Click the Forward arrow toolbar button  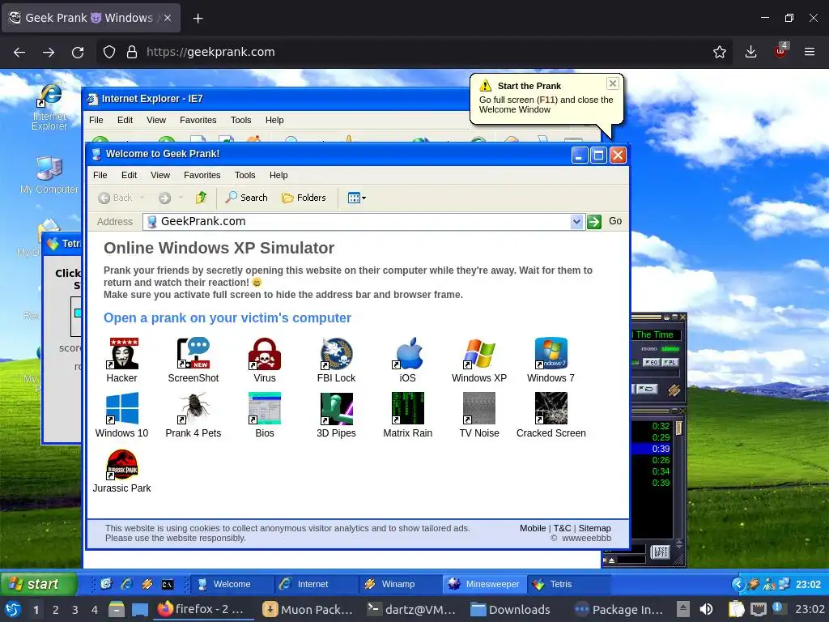[165, 198]
